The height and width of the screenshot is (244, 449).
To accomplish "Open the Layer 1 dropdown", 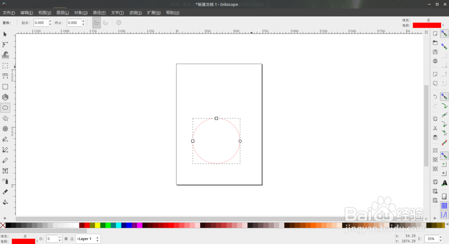I will click(x=88, y=239).
